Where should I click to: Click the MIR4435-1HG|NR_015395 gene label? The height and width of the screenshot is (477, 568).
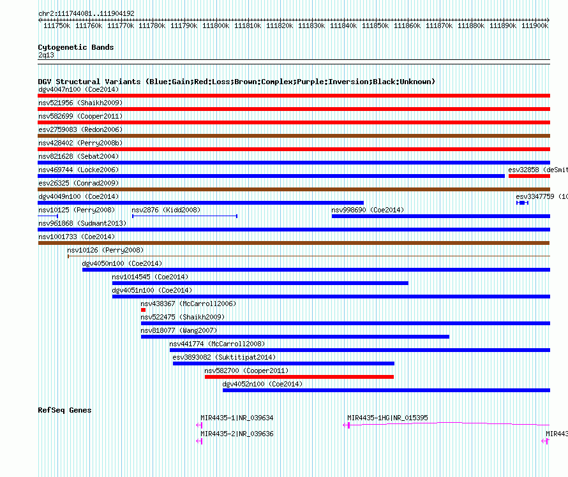(x=387, y=418)
